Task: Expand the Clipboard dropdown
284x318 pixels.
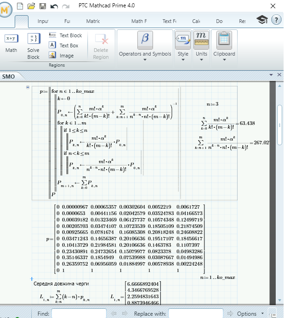Action: click(x=224, y=54)
